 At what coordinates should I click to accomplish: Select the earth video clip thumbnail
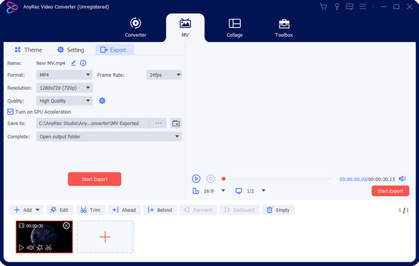click(44, 237)
